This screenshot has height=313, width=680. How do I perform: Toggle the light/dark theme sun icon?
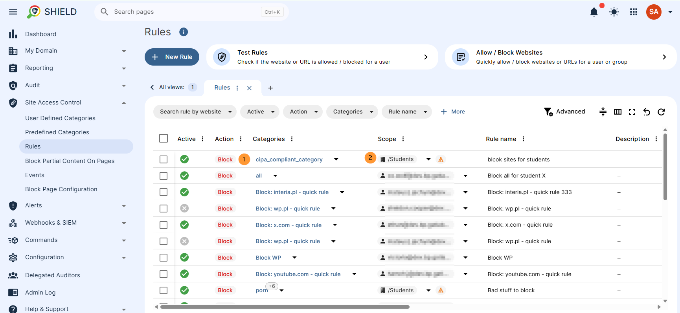click(614, 12)
